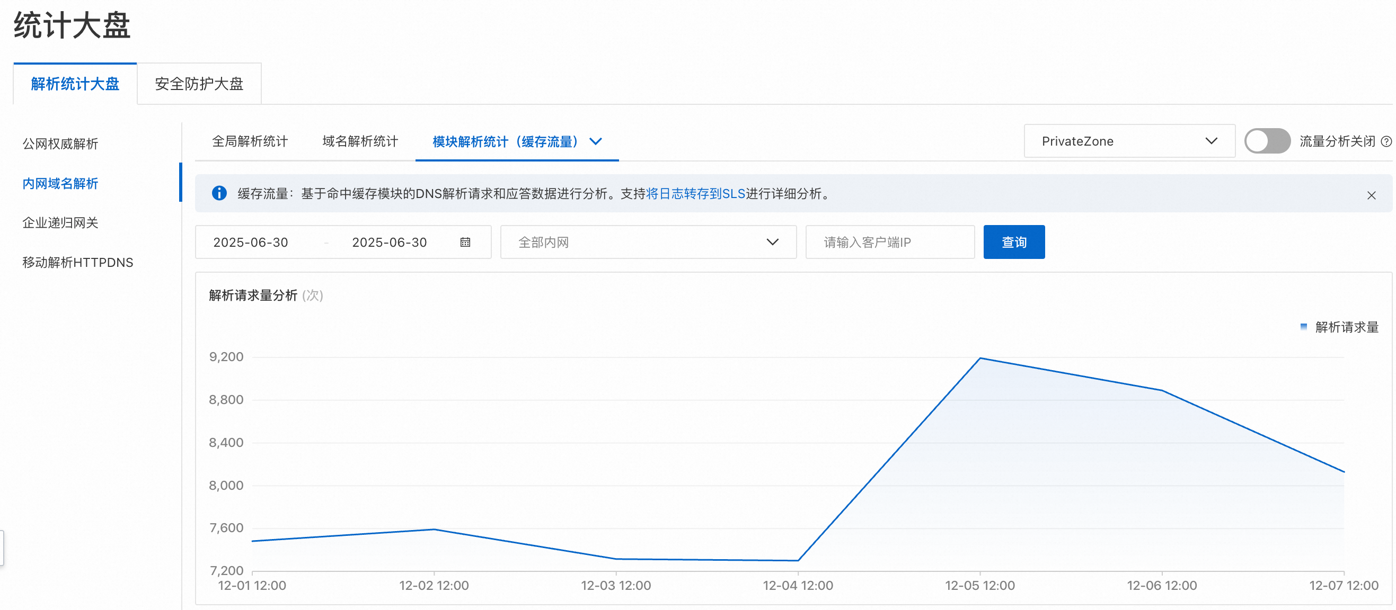Click the 请输入客户端IP input field

point(889,242)
